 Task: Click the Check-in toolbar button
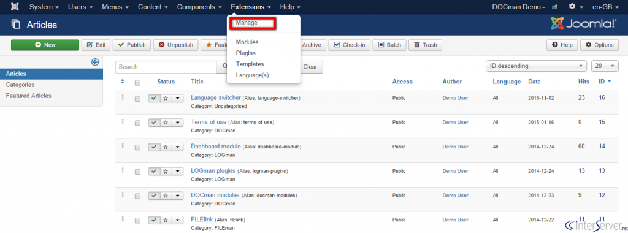pos(350,45)
